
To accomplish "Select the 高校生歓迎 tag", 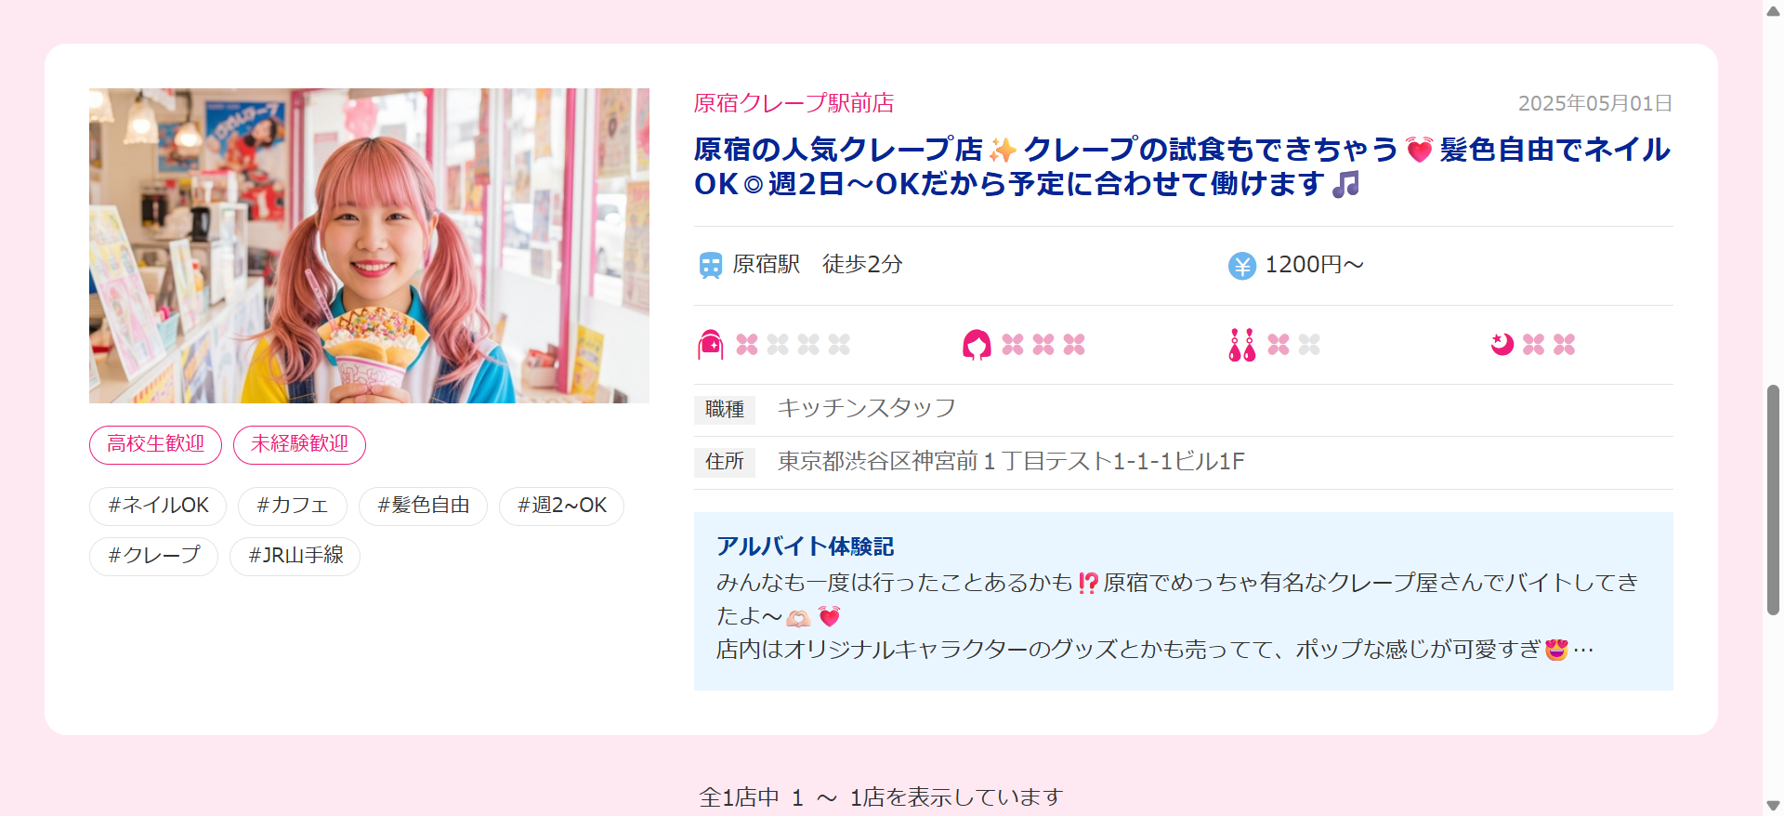I will 155,444.
